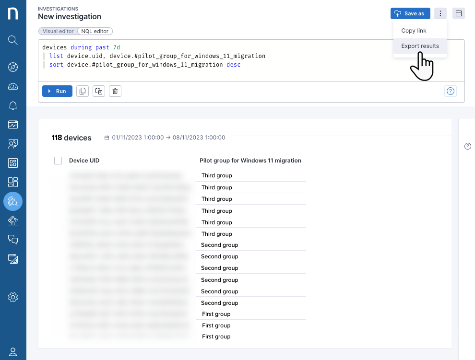The width and height of the screenshot is (475, 360).
Task: Open the settings gear in sidebar
Action: tap(13, 298)
